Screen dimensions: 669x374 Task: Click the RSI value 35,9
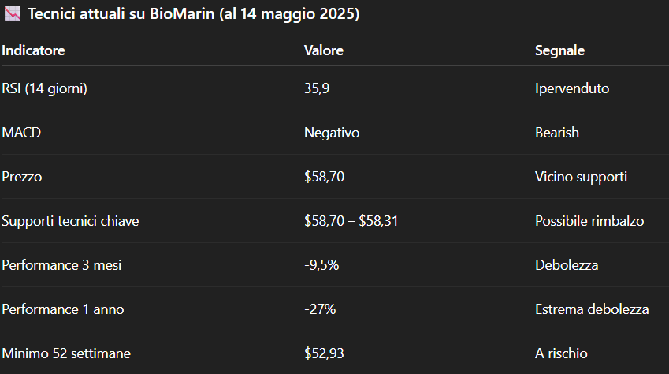point(317,88)
